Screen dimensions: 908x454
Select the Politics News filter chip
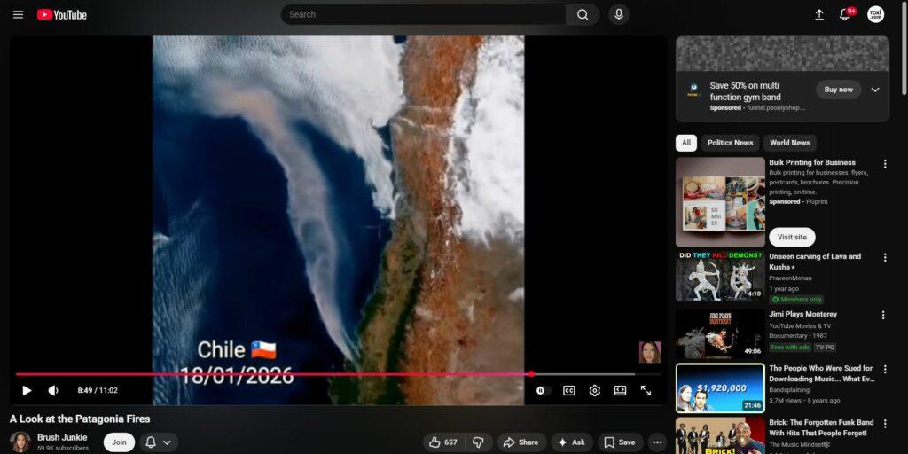pos(730,143)
